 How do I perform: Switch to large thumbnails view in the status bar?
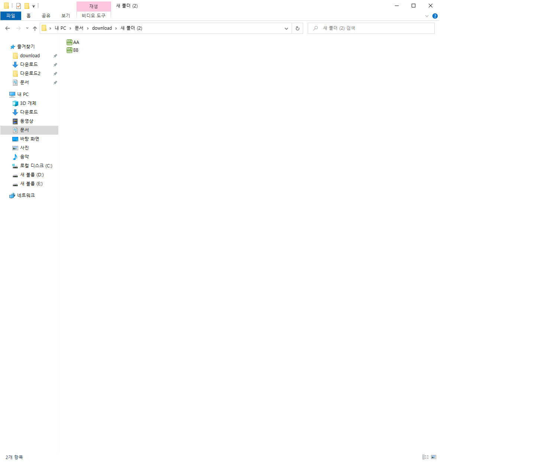click(434, 457)
